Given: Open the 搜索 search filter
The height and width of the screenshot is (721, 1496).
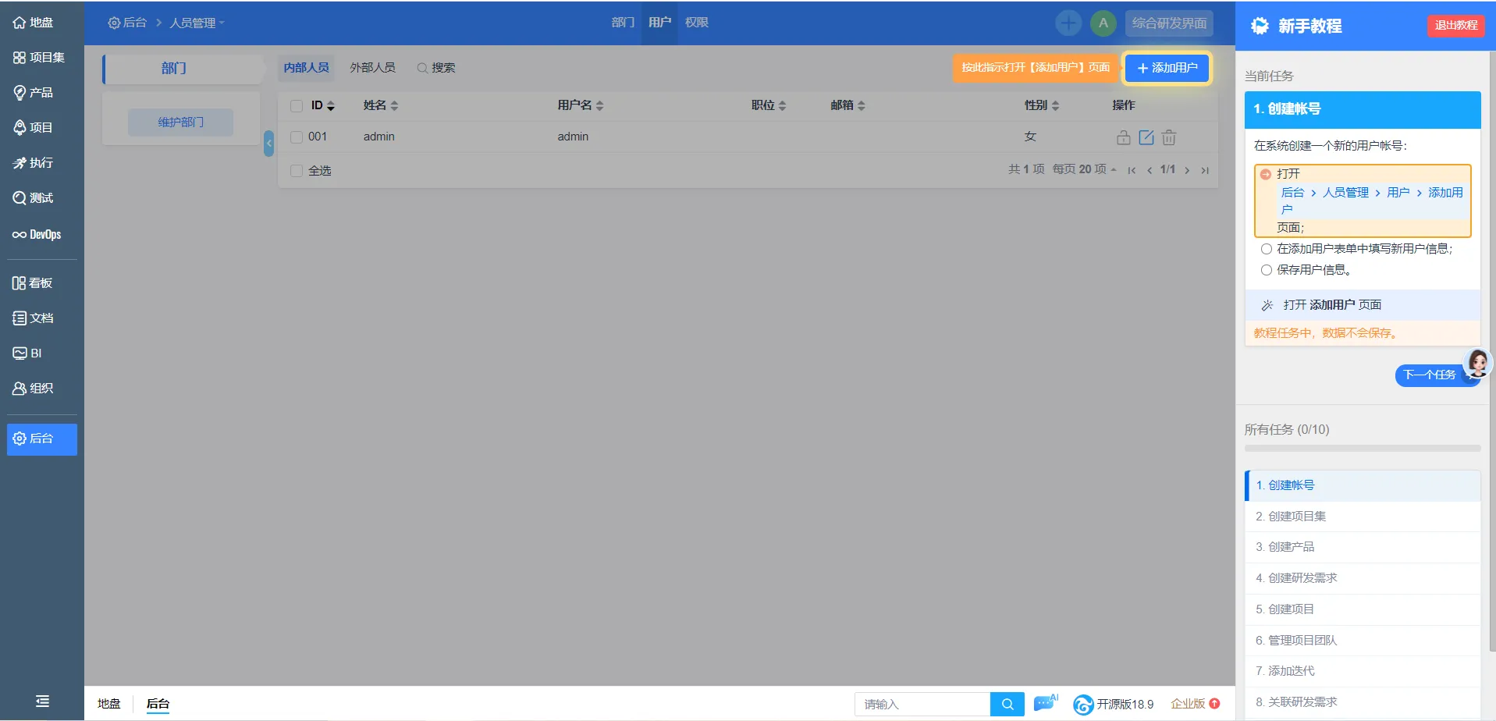Looking at the screenshot, I should click(436, 68).
